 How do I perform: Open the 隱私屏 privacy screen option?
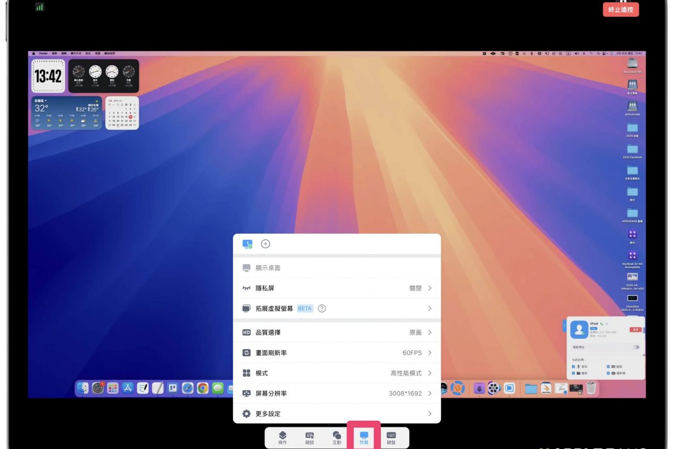337,288
